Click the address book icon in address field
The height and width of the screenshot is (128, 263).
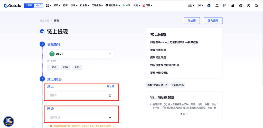[x=110, y=95]
